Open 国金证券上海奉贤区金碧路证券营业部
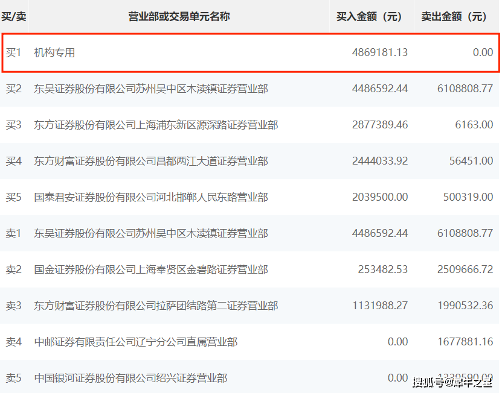This screenshot has height=393, width=502. (x=151, y=269)
